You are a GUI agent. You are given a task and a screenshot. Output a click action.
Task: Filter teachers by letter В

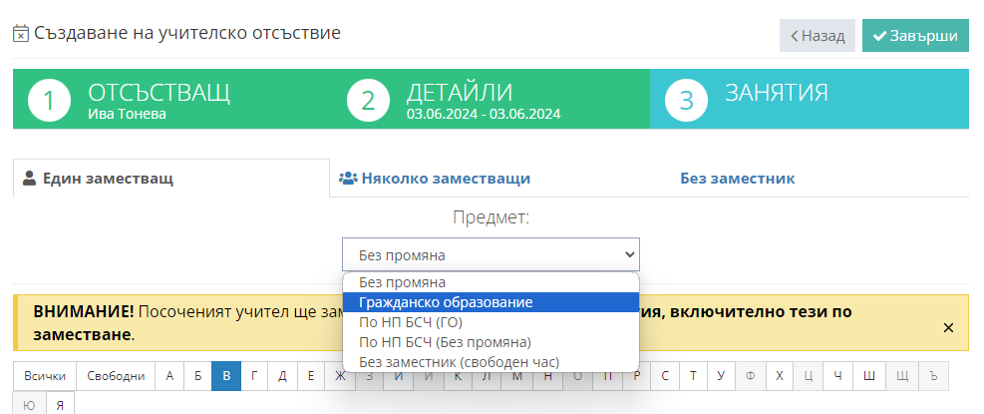coord(226,376)
